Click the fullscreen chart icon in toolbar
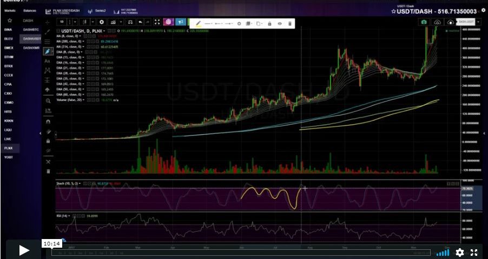Screen dimensions: 488x259 point(157,22)
